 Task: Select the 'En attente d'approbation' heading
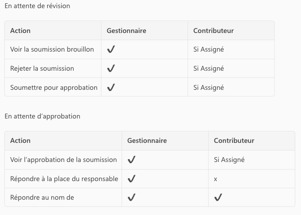(x=43, y=116)
